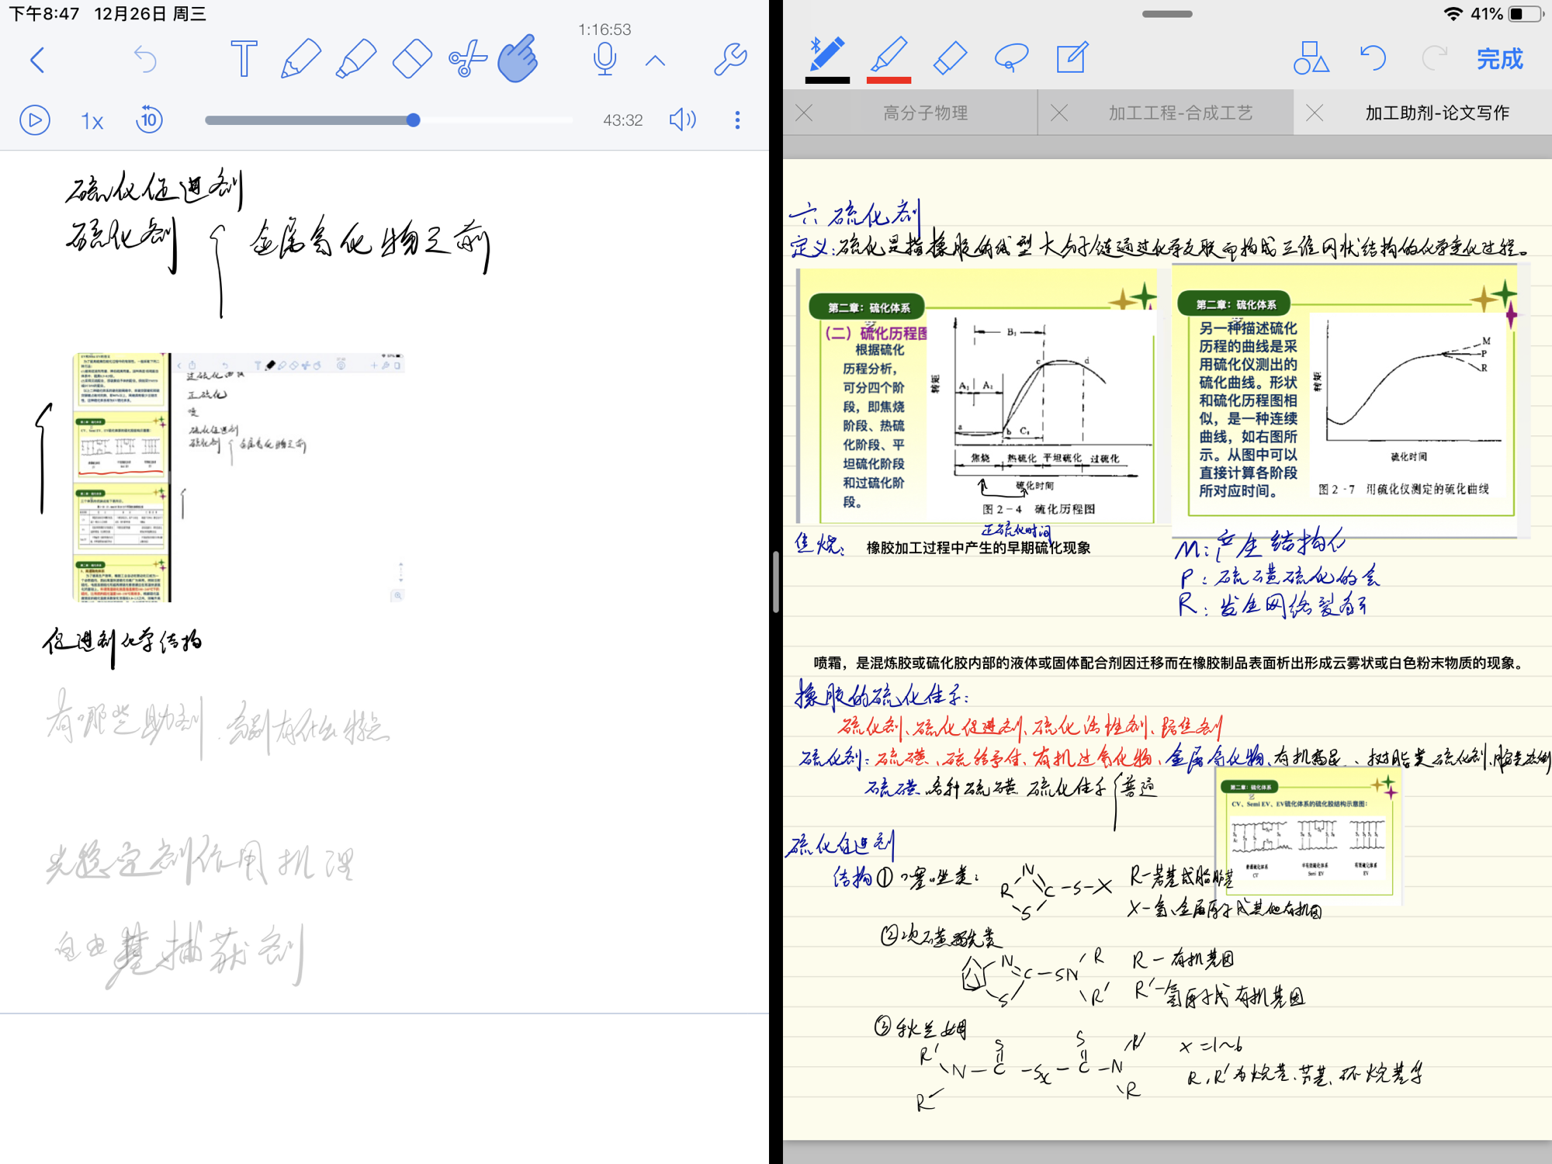Select the Text tool in Notability
Image resolution: width=1552 pixels, height=1164 pixels.
click(x=244, y=59)
